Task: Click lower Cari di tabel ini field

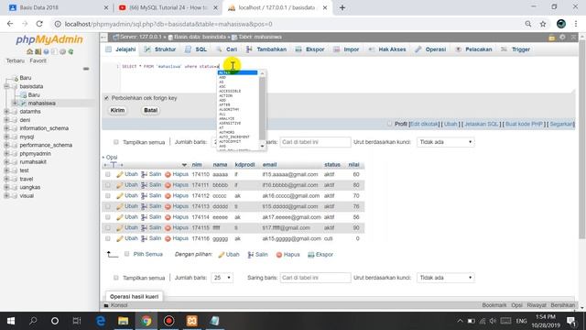Action: (x=315, y=278)
